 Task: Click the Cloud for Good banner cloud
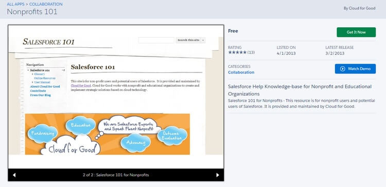pyautogui.click(x=72, y=145)
